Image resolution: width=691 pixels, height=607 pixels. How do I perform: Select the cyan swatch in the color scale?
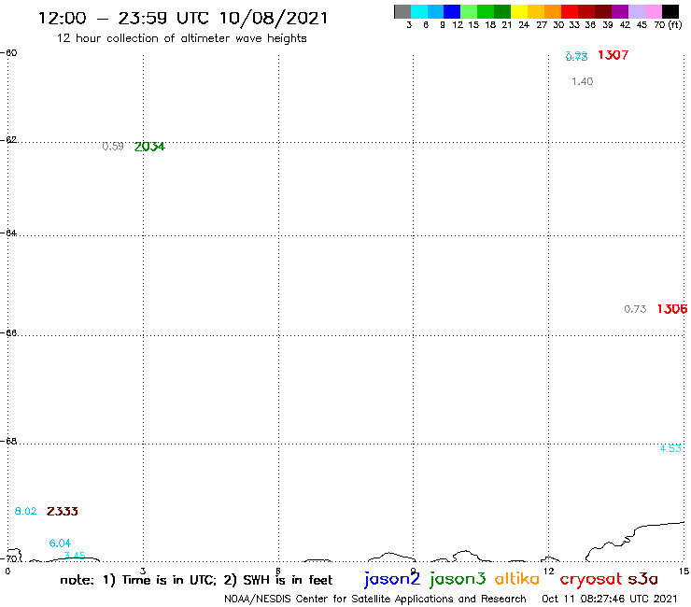pos(419,11)
